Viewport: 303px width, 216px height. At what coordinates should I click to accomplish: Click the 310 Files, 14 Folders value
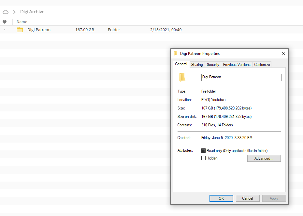point(217,125)
